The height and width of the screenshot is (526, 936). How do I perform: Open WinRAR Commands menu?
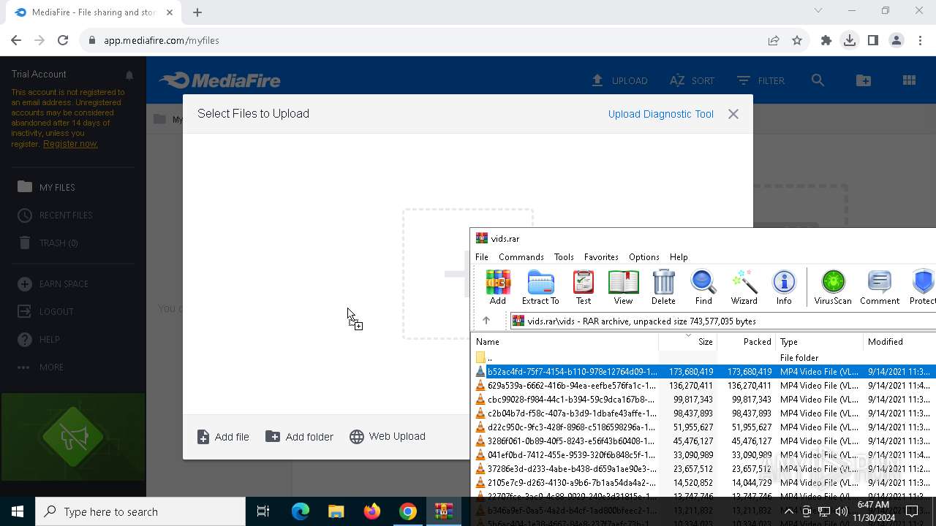pos(521,257)
